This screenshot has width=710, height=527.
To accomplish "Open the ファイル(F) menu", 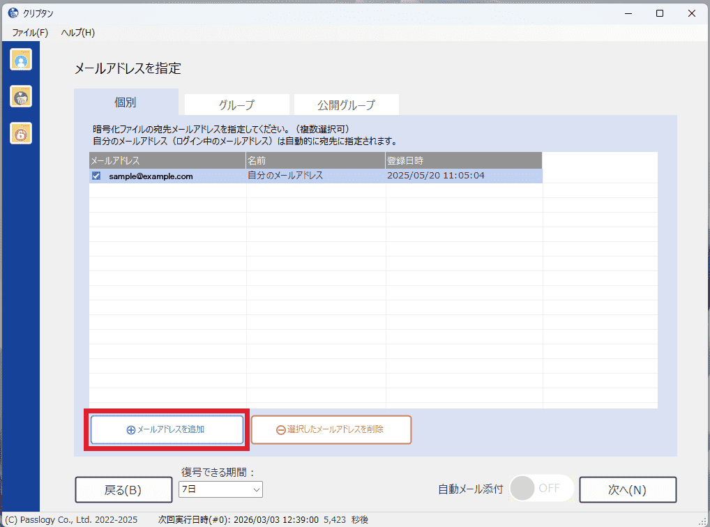I will coord(30,33).
